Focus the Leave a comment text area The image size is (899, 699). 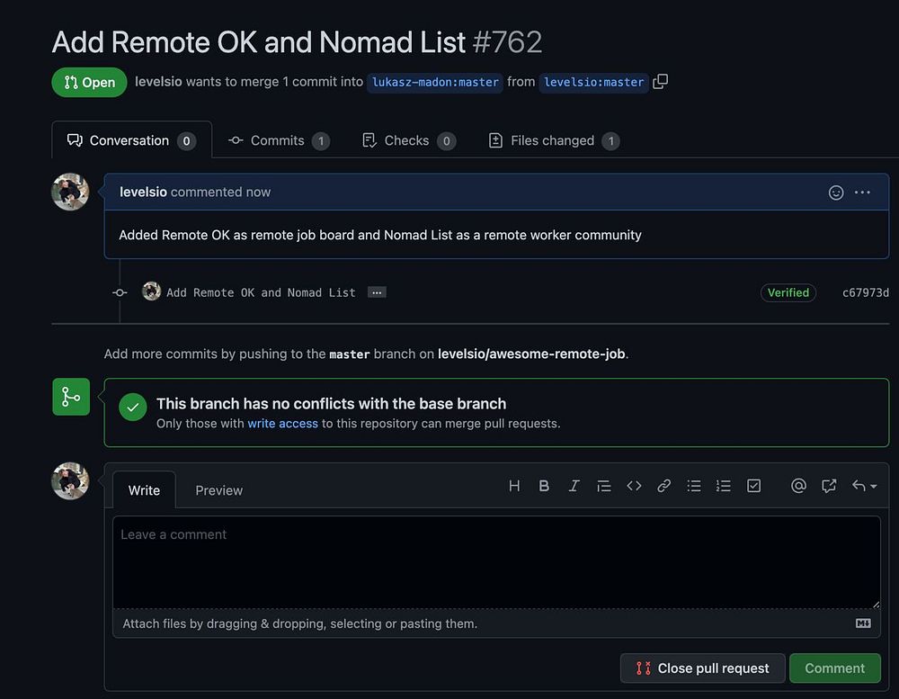click(496, 562)
